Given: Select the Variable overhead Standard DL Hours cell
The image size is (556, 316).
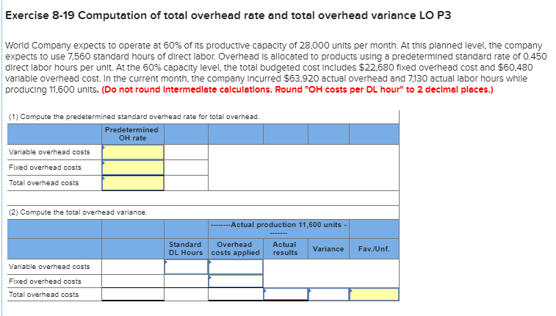Looking at the screenshot, I should click(186, 267).
